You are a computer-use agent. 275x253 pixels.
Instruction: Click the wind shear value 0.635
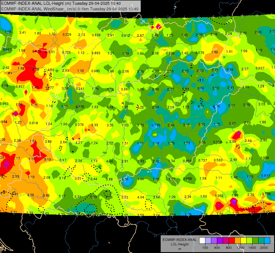[x=80, y=107]
